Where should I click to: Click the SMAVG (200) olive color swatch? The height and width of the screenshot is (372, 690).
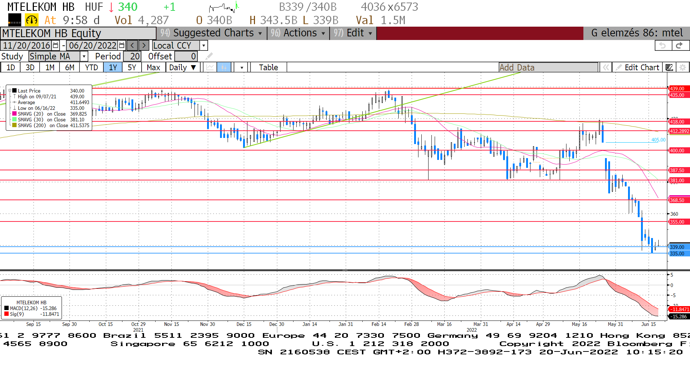pyautogui.click(x=14, y=125)
